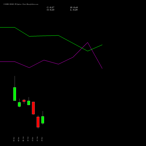
Task: Select the low value 'L: 0.20'
Action: coord(74,10)
